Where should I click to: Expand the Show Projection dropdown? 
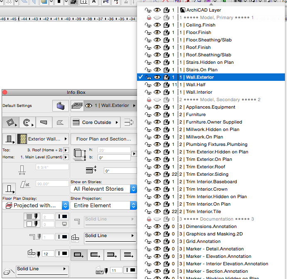coord(103,205)
